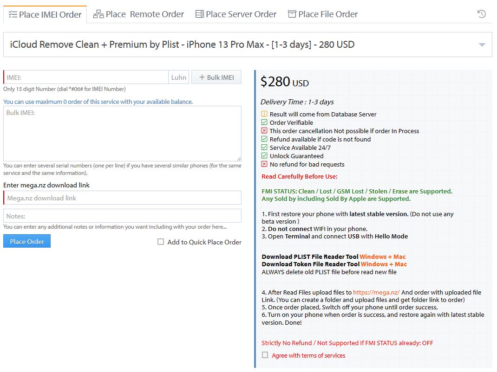Screen dimensions: 497x372
Task: Open the order history clock icon
Action: tap(482, 14)
